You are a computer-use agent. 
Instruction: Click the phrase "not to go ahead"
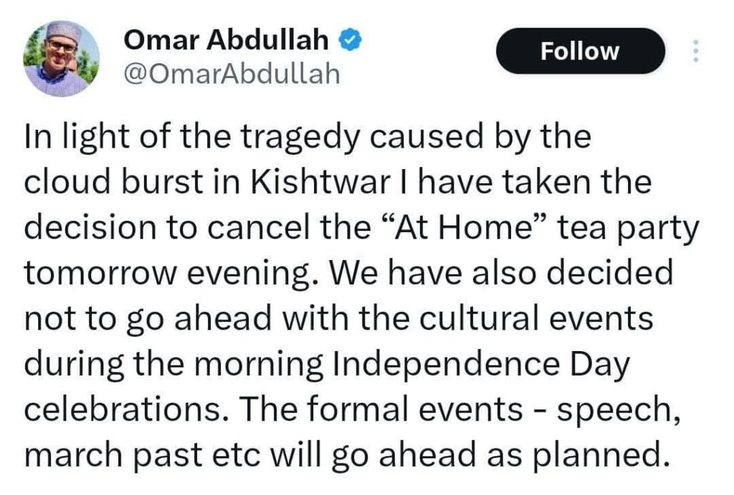148,319
